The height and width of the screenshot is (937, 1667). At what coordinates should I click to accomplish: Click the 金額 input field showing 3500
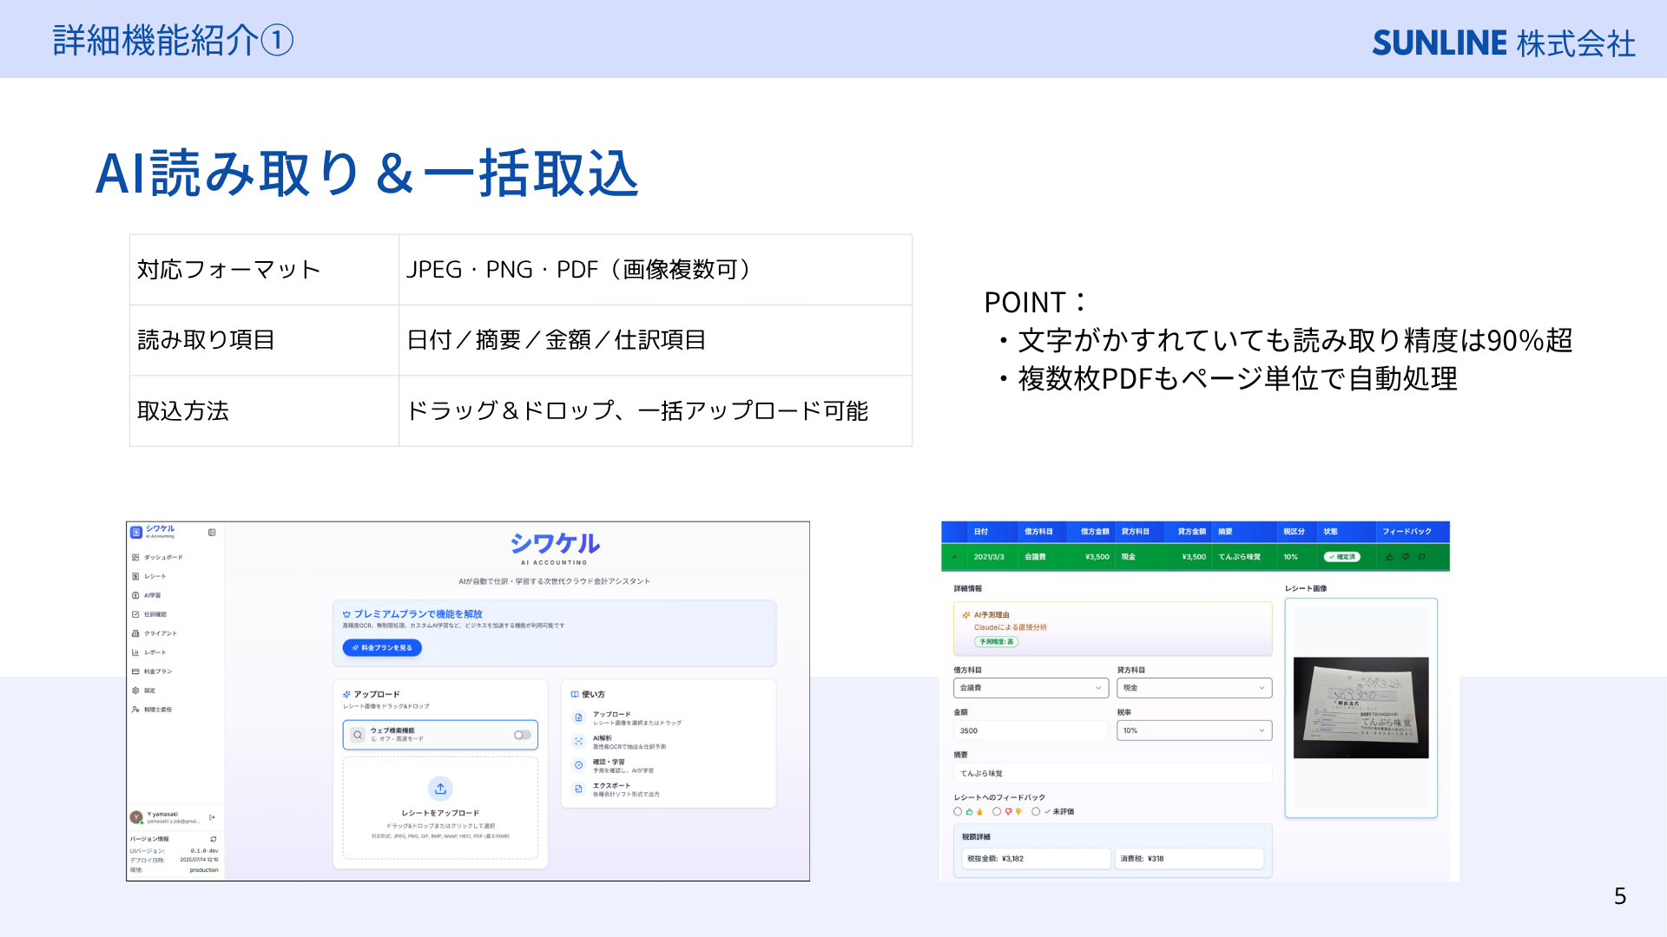pyautogui.click(x=1031, y=731)
